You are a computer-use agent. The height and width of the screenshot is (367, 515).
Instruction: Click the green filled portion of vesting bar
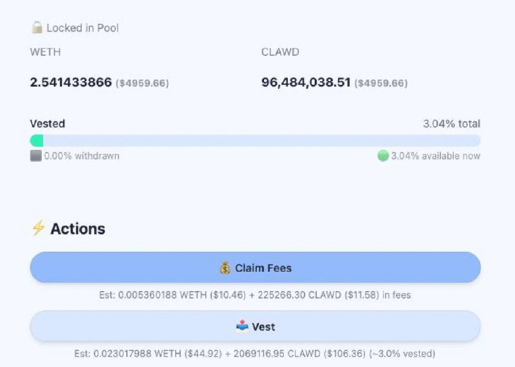pyautogui.click(x=37, y=140)
